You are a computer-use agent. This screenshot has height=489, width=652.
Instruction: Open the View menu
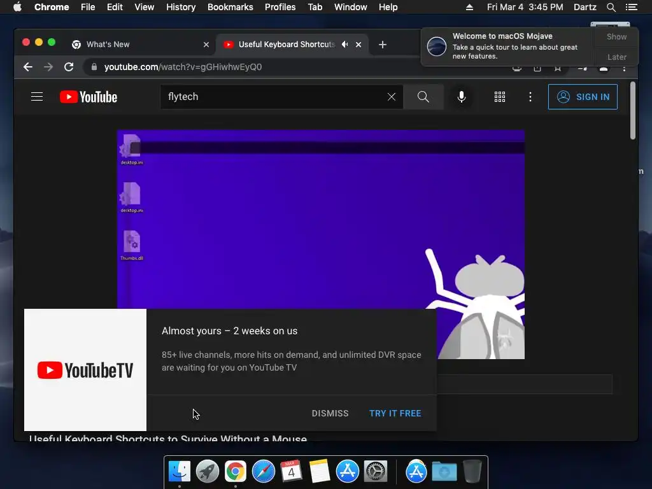point(145,7)
